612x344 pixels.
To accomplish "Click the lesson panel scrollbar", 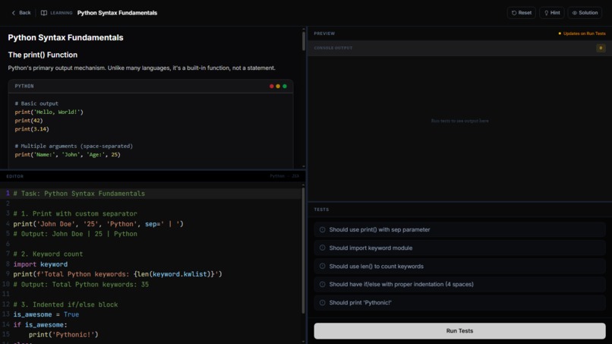I will tap(304, 41).
